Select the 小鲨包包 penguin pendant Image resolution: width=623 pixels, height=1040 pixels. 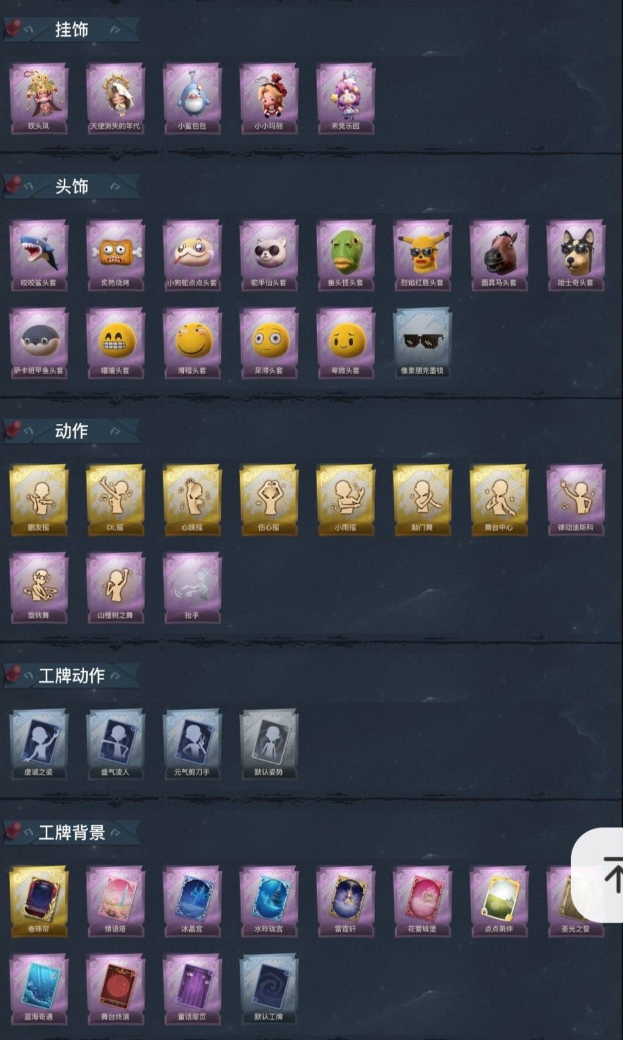pyautogui.click(x=192, y=99)
